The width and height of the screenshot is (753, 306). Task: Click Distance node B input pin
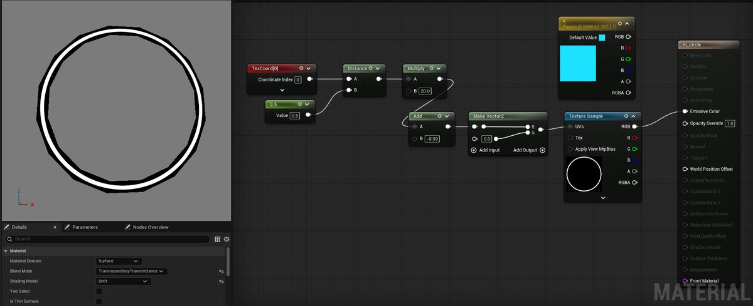[x=348, y=90]
